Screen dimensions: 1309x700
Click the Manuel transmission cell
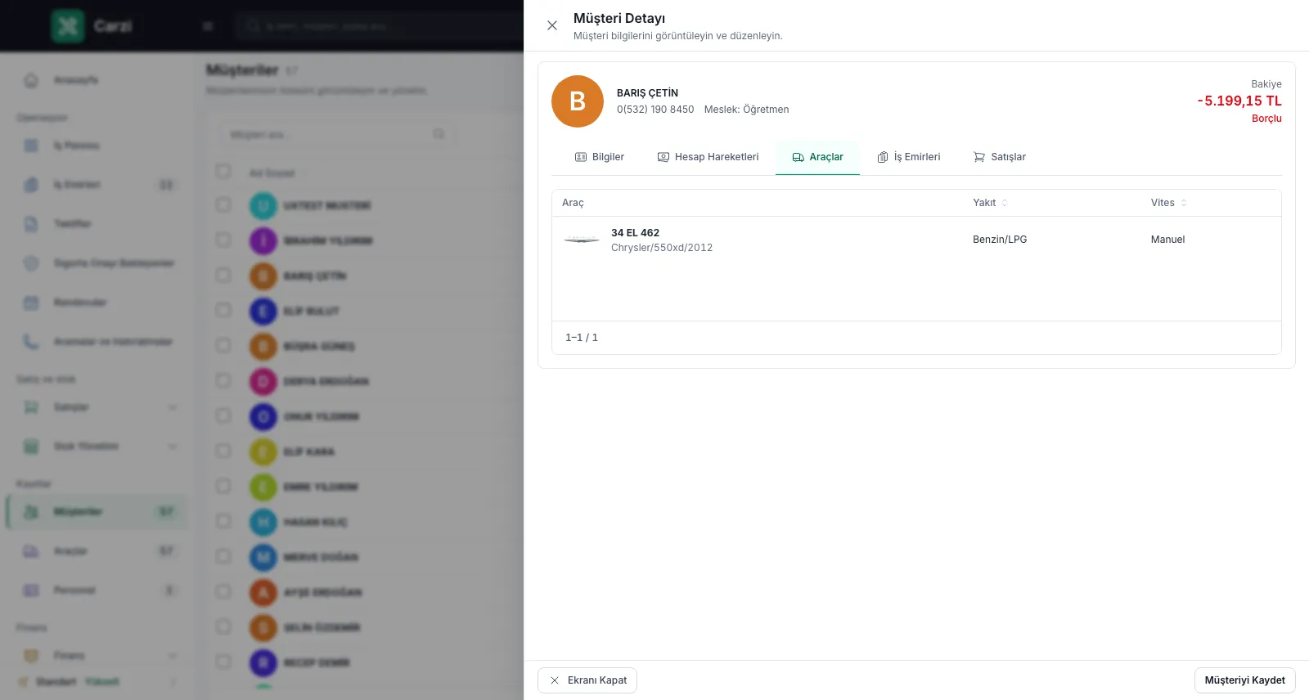click(x=1167, y=240)
